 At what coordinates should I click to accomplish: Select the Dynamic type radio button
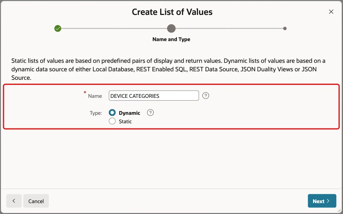pos(112,113)
